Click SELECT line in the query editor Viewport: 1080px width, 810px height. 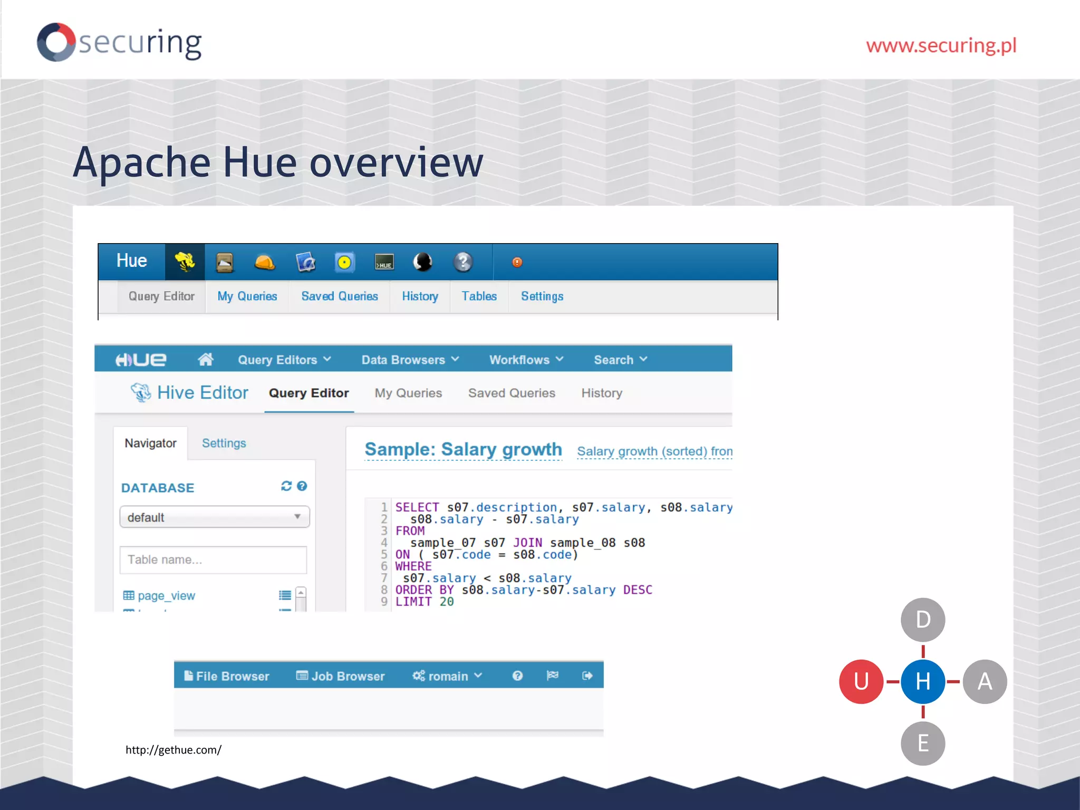click(564, 507)
